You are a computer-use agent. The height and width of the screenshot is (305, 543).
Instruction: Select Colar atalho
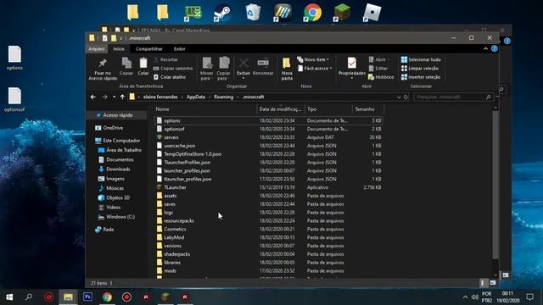click(x=170, y=77)
